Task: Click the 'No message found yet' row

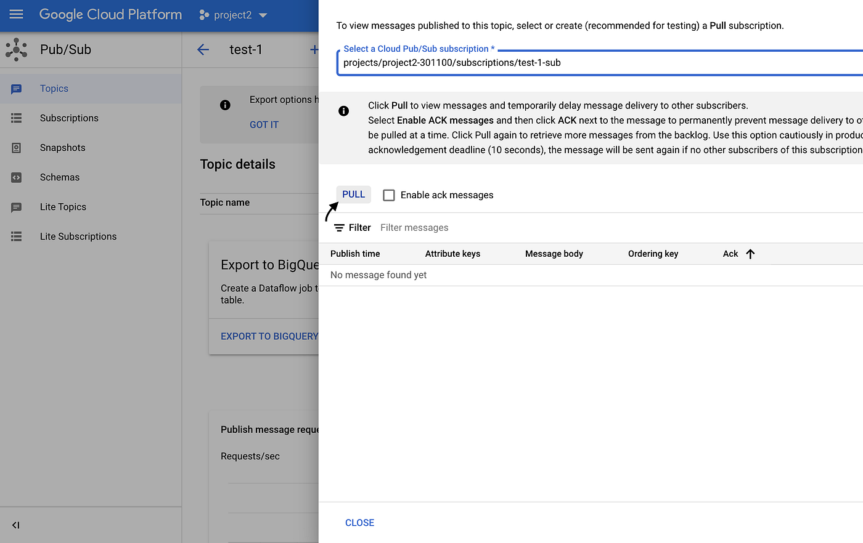Action: pos(591,275)
